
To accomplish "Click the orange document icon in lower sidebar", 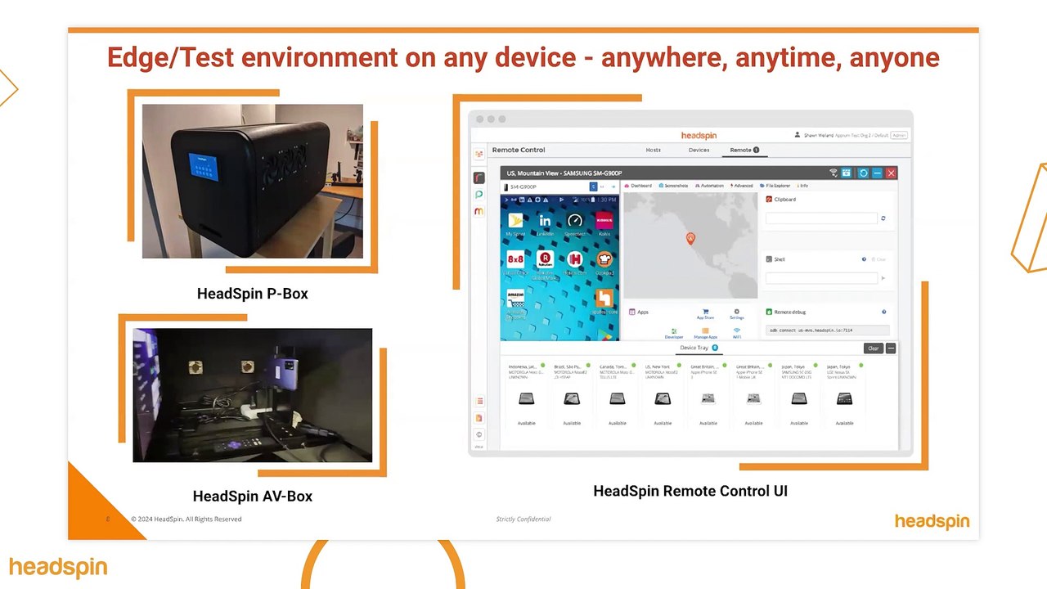I will pyautogui.click(x=479, y=418).
